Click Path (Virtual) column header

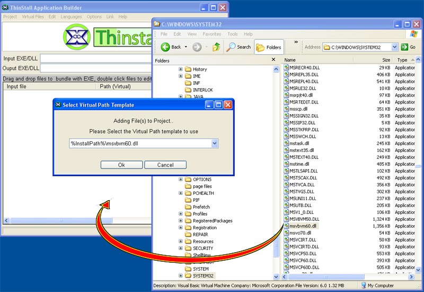pyautogui.click(x=124, y=87)
